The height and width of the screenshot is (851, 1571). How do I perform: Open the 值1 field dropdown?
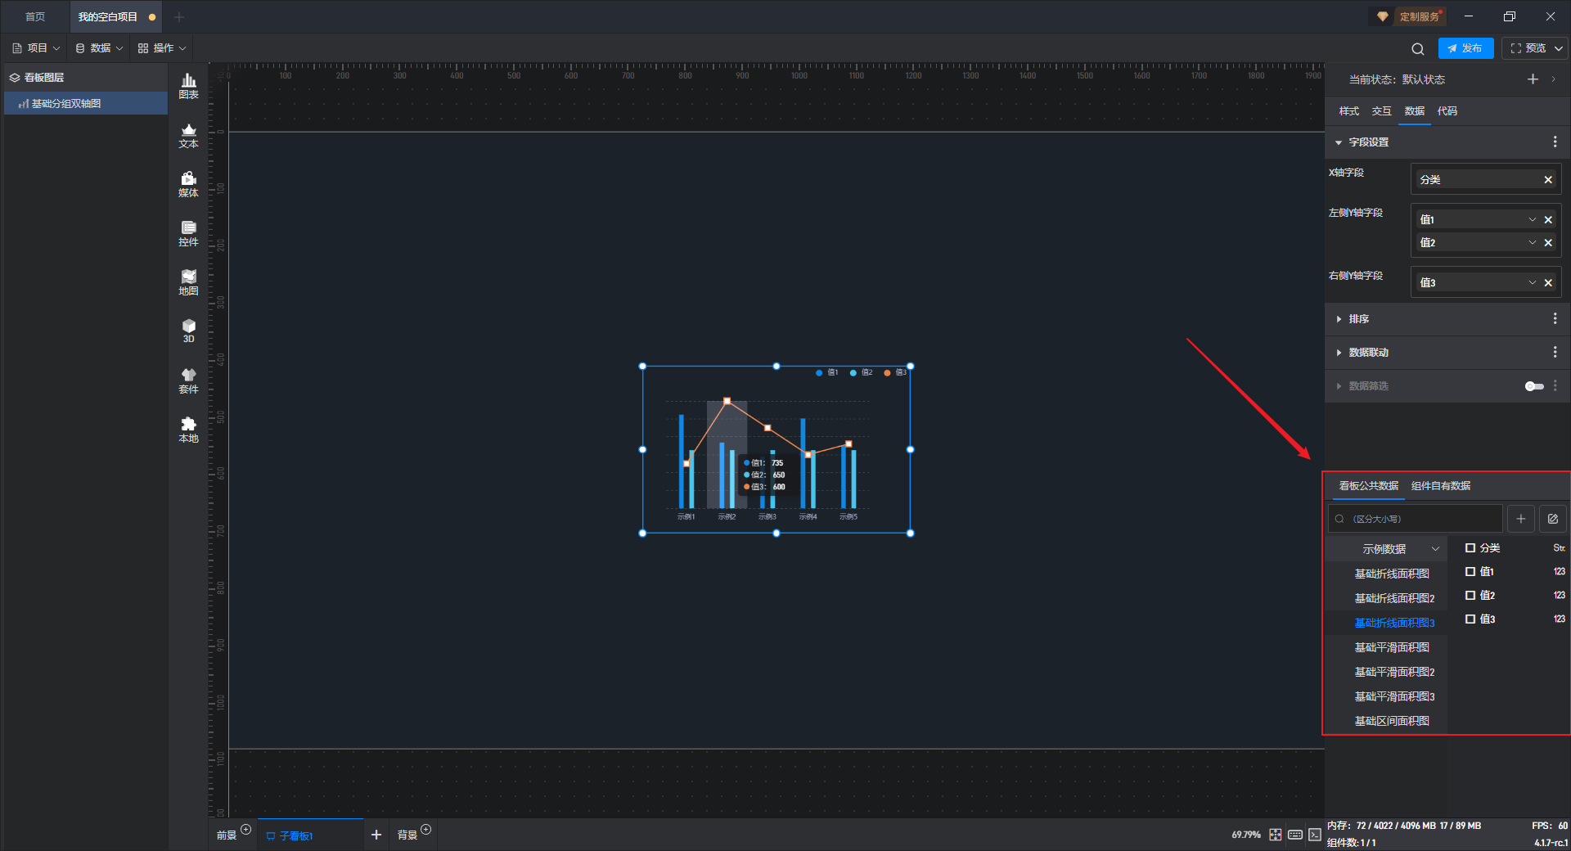[1533, 219]
